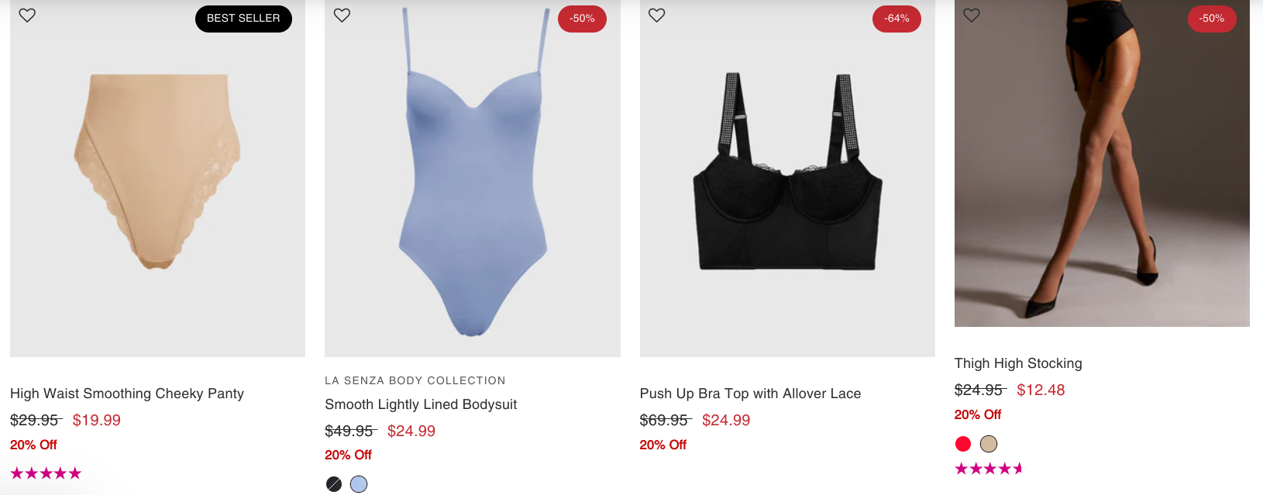The height and width of the screenshot is (495, 1263).
Task: Open the Push Up Bra Top with Allover Lace link
Action: (x=750, y=394)
